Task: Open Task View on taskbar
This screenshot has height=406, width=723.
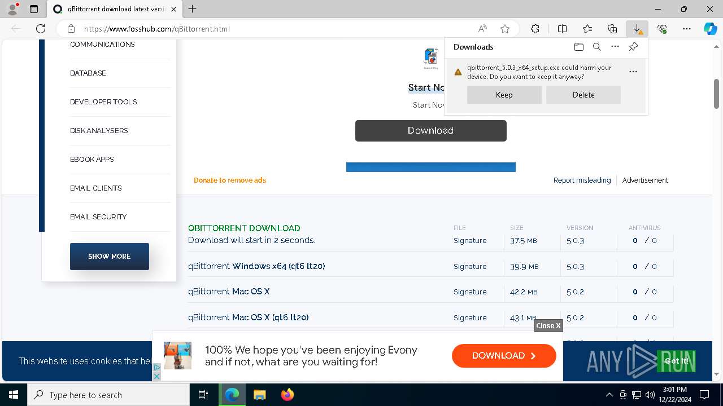Action: pos(203,395)
